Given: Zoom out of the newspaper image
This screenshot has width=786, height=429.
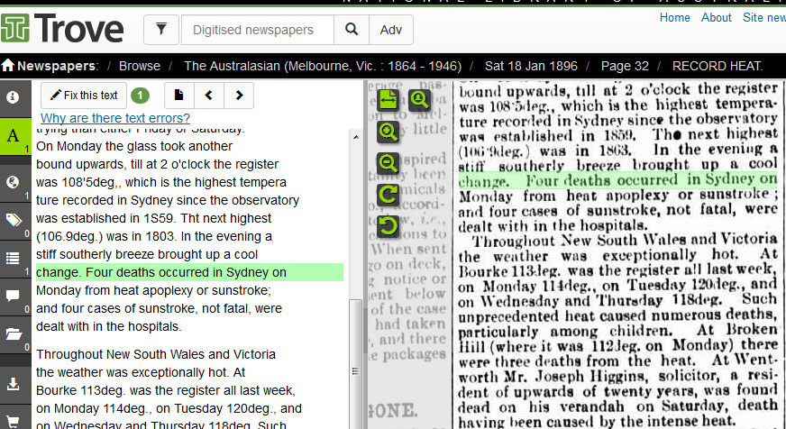Looking at the screenshot, I should pos(388,163).
